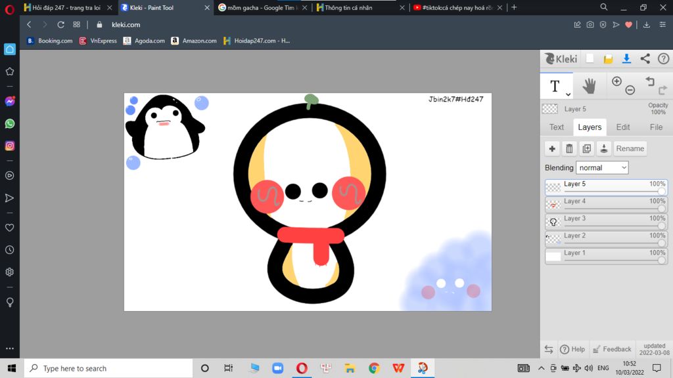Image resolution: width=673 pixels, height=378 pixels.
Task: Open Zoom from the taskbar
Action: click(x=278, y=368)
